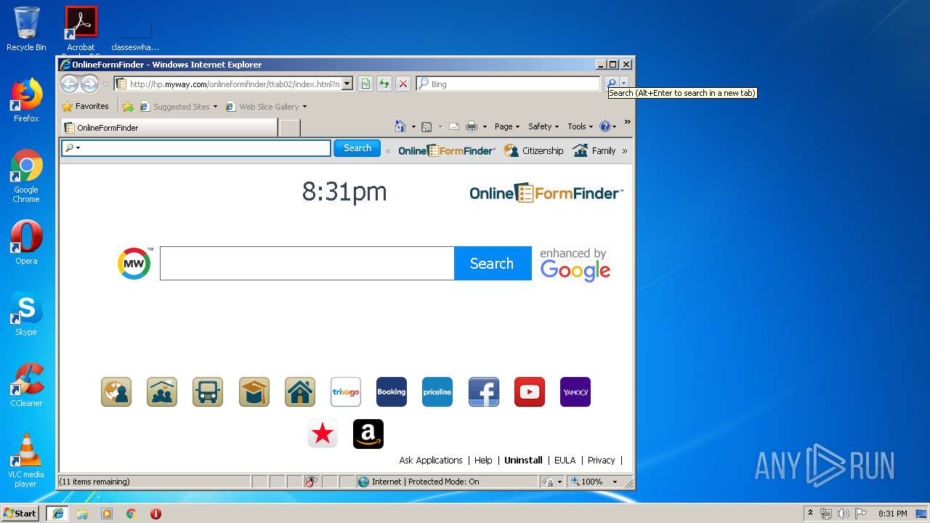Open Chrome from the taskbar
Viewport: 930px width, 523px height.
[x=131, y=514]
